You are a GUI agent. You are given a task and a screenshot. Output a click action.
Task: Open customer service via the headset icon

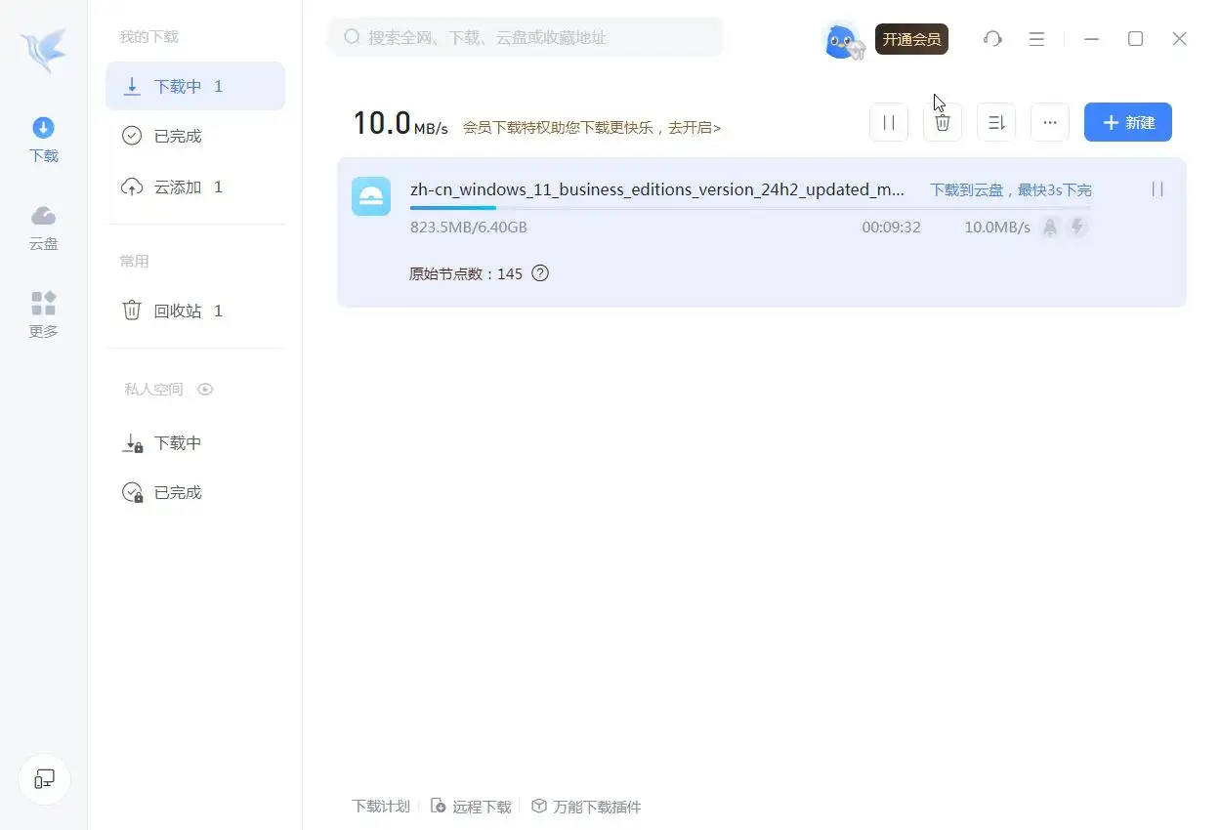click(x=992, y=39)
